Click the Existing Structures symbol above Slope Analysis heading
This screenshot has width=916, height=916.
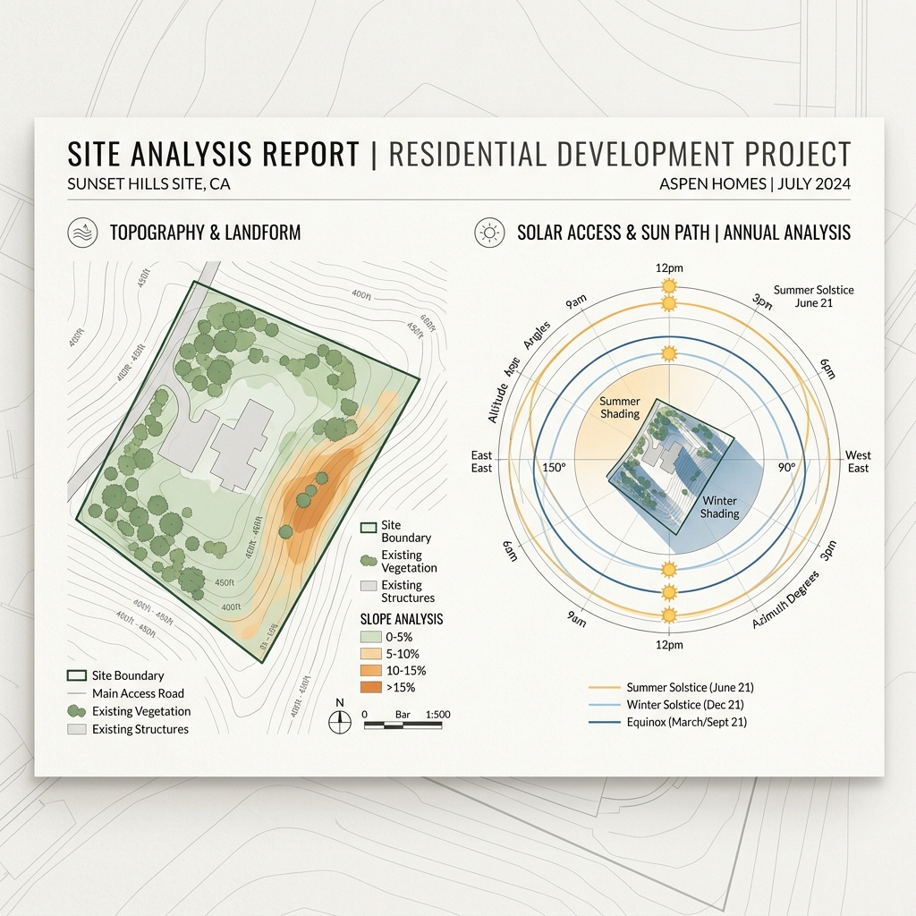pyautogui.click(x=368, y=585)
